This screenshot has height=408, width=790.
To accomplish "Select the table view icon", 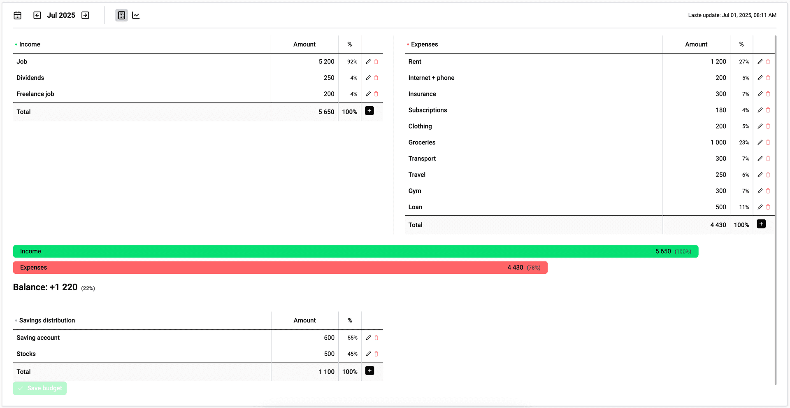I will tap(121, 15).
